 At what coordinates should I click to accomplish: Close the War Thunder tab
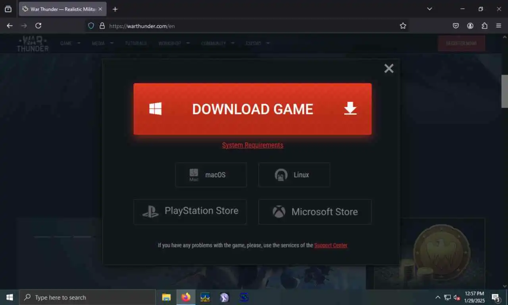(100, 9)
